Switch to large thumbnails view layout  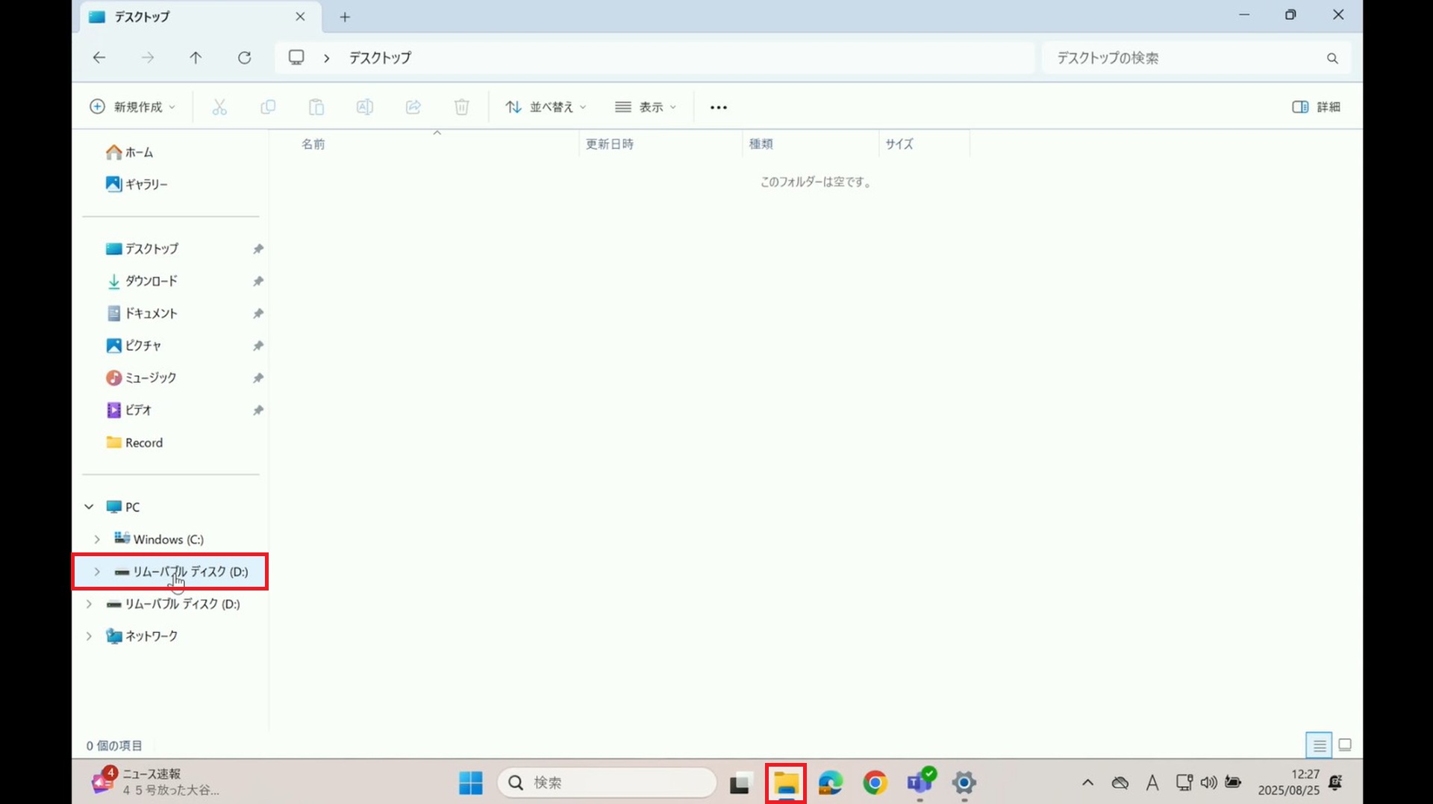[x=1345, y=745]
